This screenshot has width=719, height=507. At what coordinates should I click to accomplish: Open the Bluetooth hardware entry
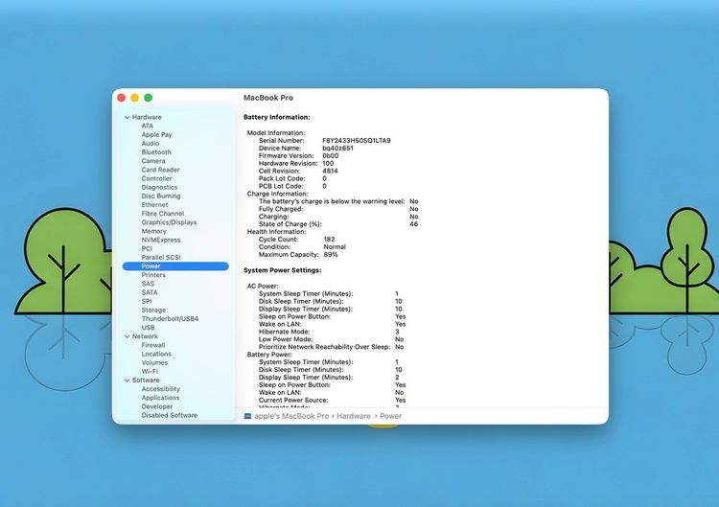(156, 152)
